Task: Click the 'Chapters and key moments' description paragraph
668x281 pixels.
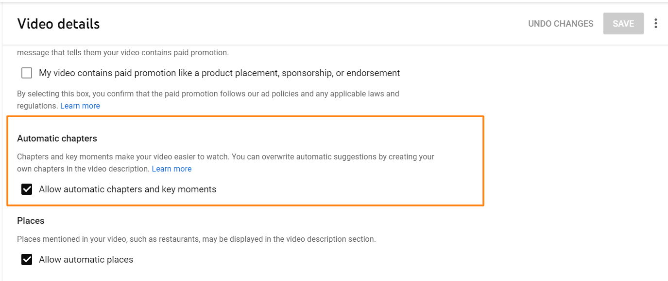Action: tap(225, 163)
